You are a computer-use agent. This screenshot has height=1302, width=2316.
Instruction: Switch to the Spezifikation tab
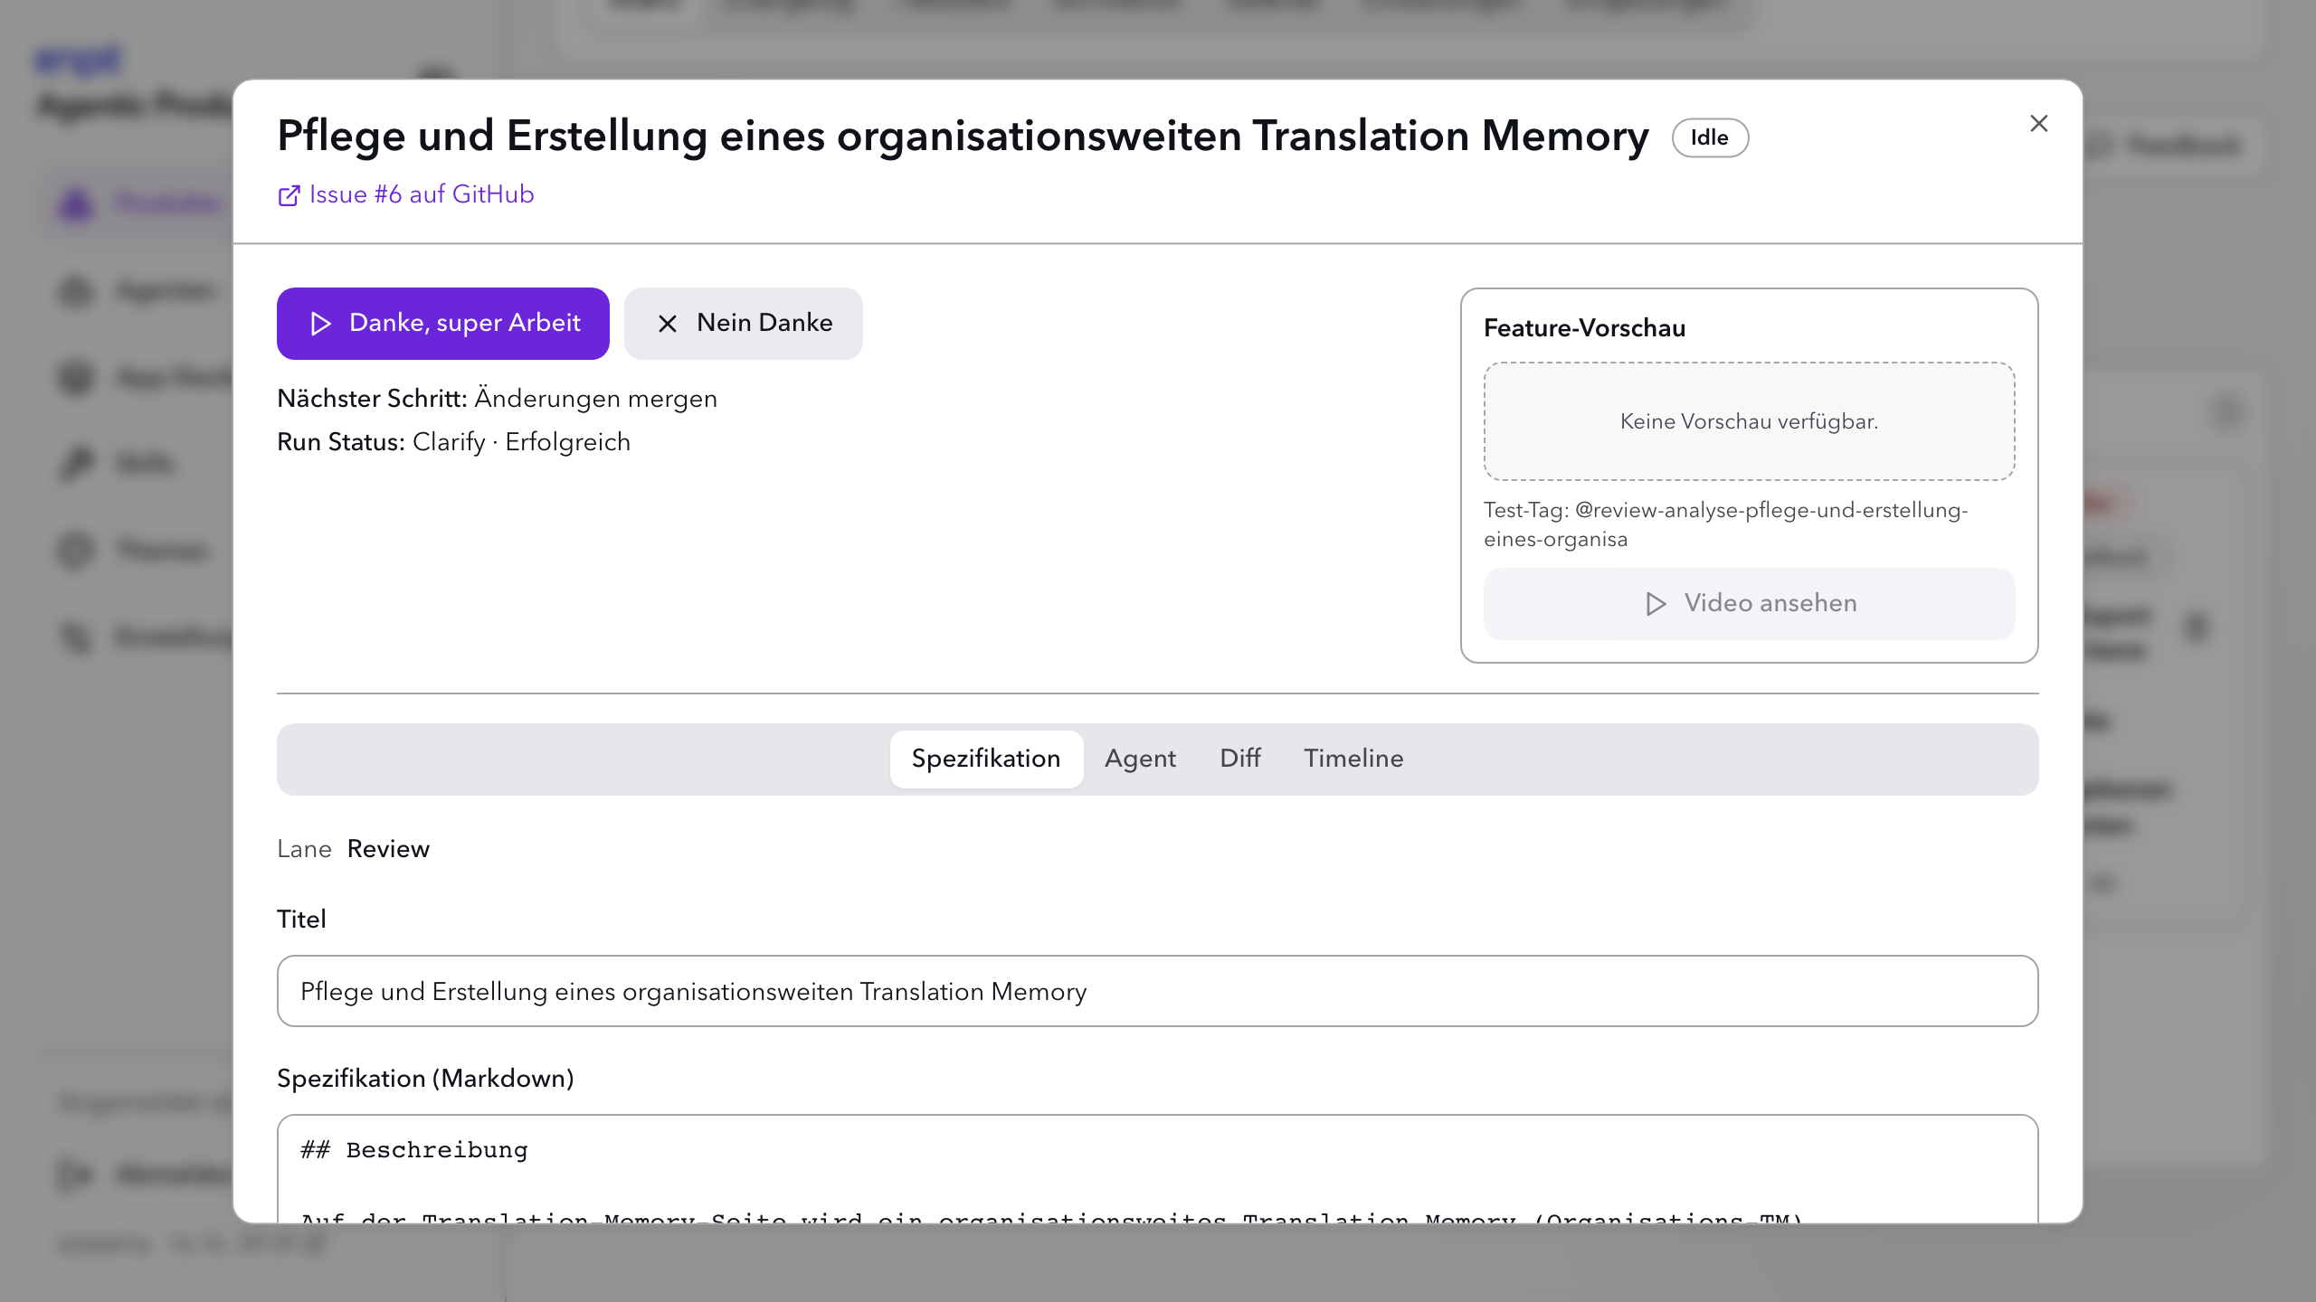986,759
